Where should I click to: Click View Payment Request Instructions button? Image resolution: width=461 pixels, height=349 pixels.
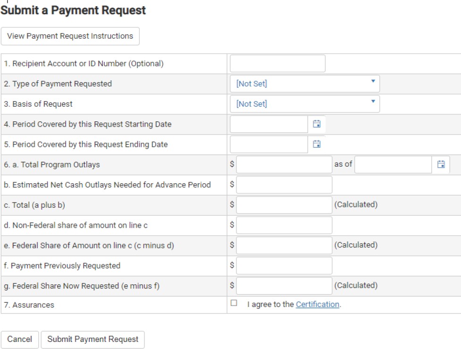tap(70, 36)
